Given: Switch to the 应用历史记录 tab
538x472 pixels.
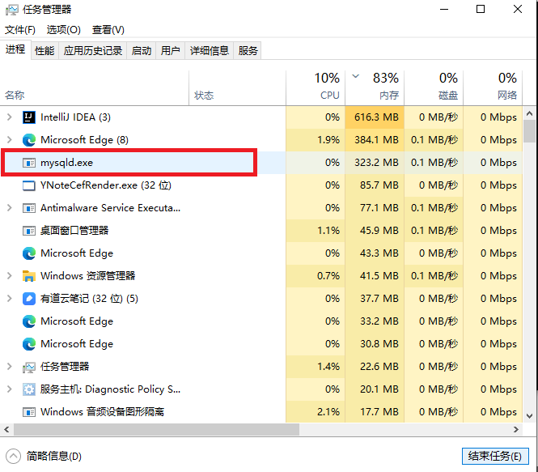Looking at the screenshot, I should pyautogui.click(x=93, y=51).
